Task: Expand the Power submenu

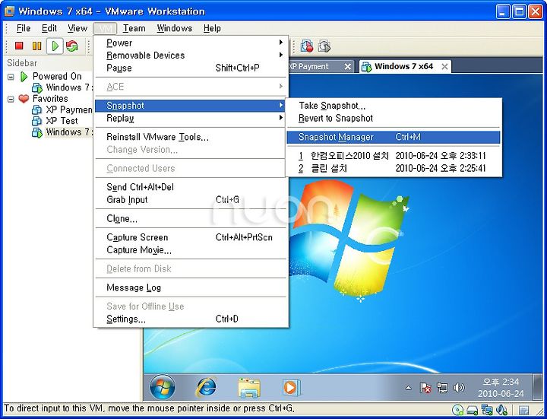Action: 191,43
